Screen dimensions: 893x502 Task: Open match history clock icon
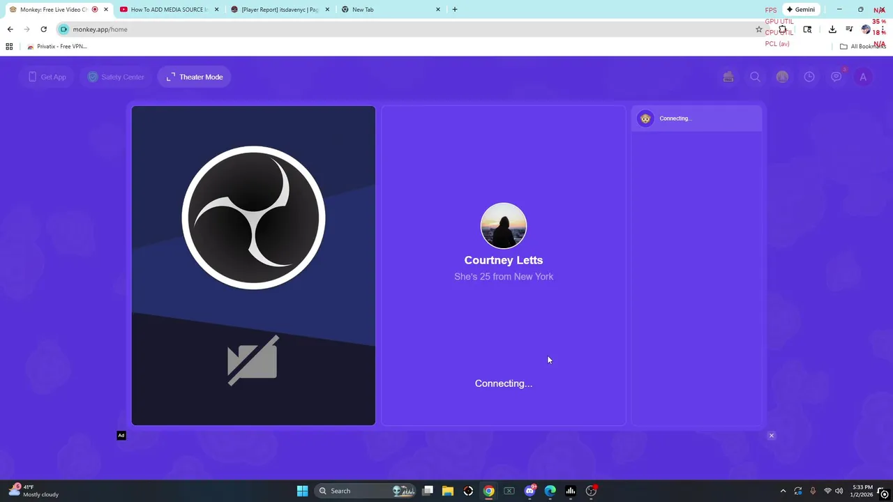[x=809, y=77]
